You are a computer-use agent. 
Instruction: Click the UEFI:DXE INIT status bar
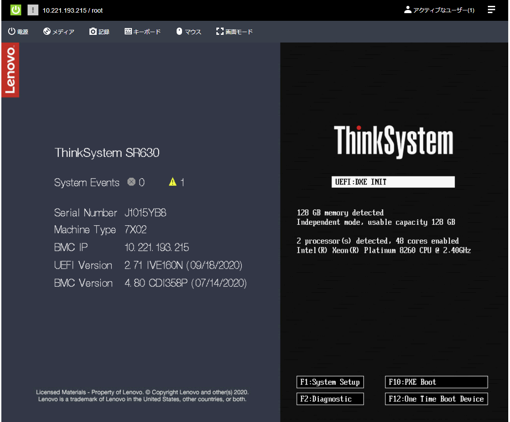393,182
